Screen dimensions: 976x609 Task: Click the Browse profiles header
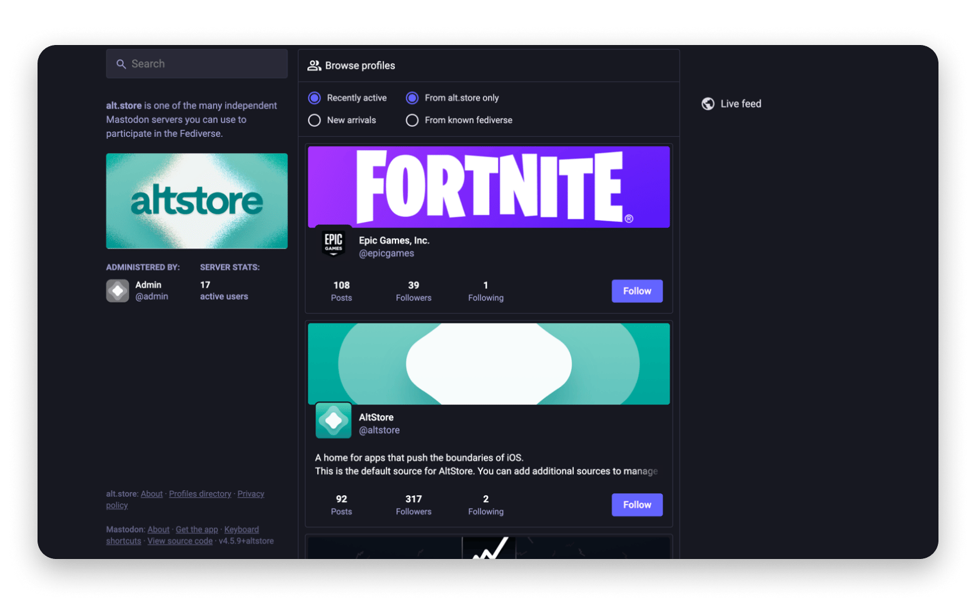click(x=489, y=66)
